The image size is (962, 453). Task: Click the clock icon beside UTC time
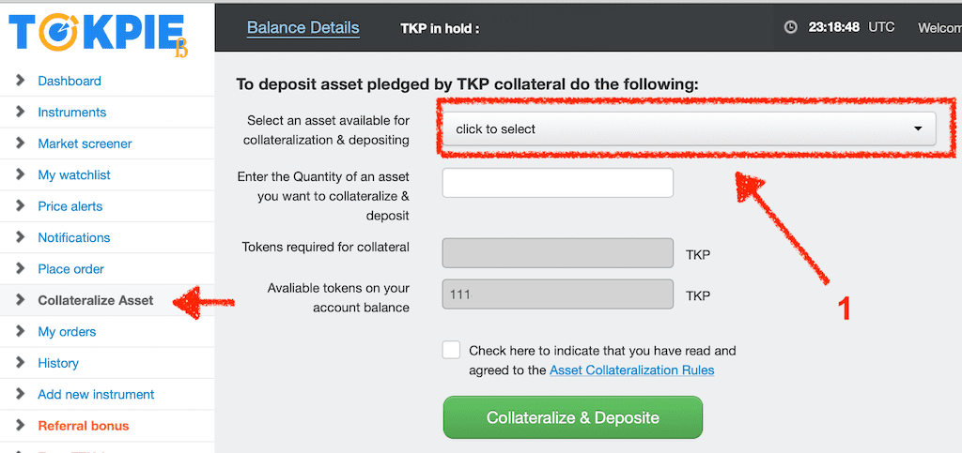coord(791,27)
